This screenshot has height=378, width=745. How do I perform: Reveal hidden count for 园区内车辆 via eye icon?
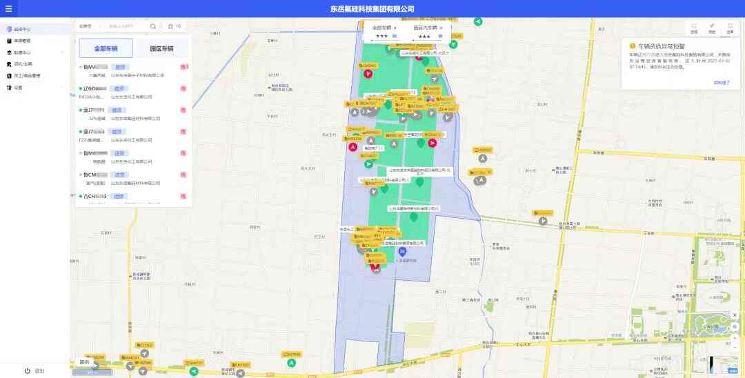(x=440, y=36)
